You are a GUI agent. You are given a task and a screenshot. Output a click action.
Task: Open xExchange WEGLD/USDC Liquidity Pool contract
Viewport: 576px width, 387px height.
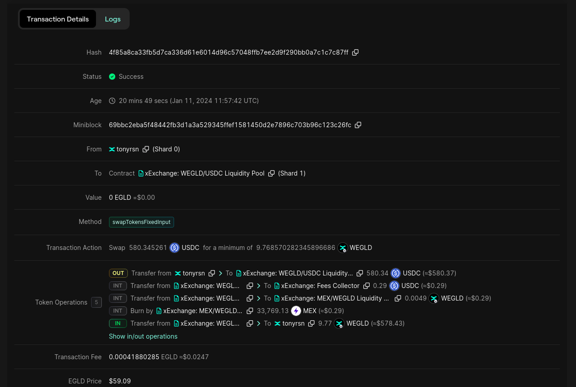point(205,173)
